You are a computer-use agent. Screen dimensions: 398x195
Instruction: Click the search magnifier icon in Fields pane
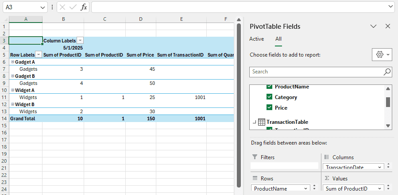(x=387, y=72)
